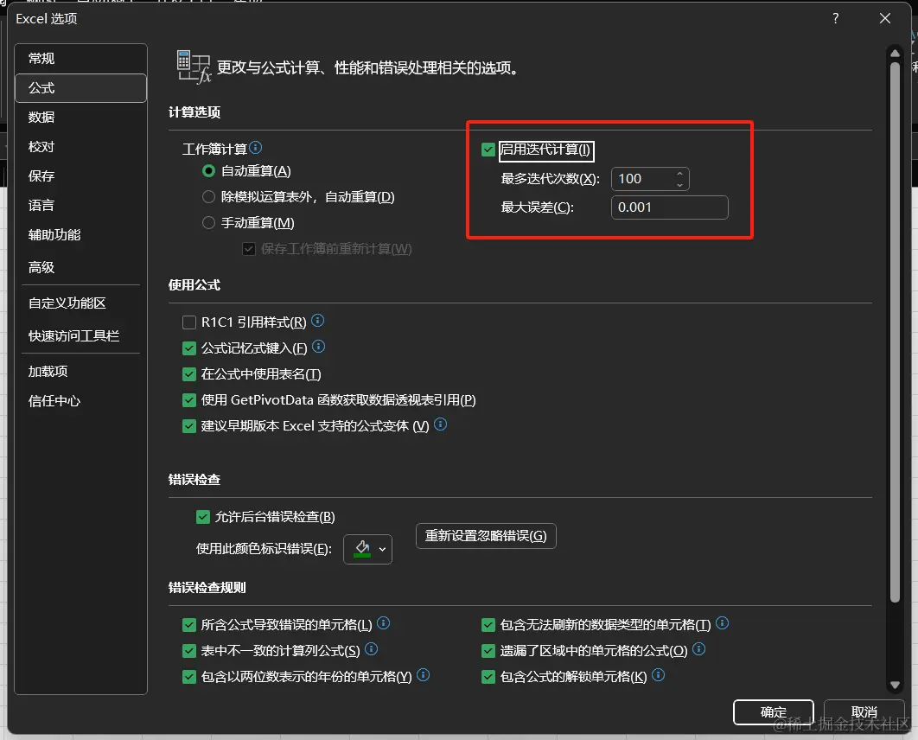Toggle 允许后台错误检查 checkbox
This screenshot has width=918, height=740.
click(202, 517)
